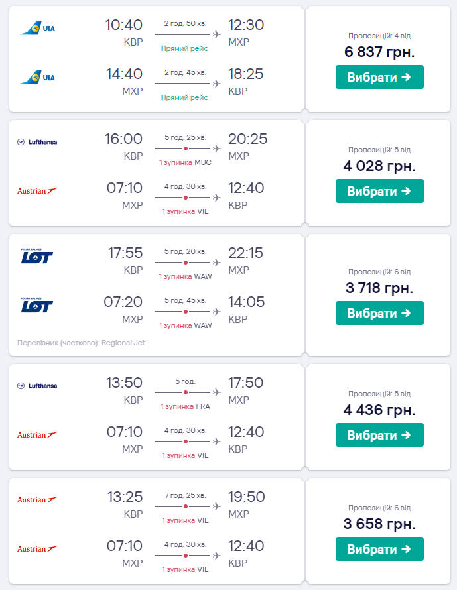This screenshot has width=457, height=590.
Task: Select the cheapest 3 658 грн. offer with Вибрати
Action: [379, 549]
